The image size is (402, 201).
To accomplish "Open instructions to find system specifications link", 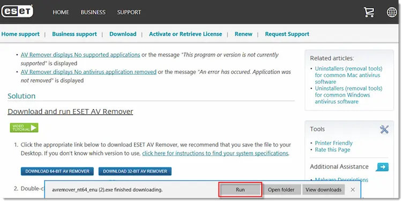I will click(x=215, y=153).
